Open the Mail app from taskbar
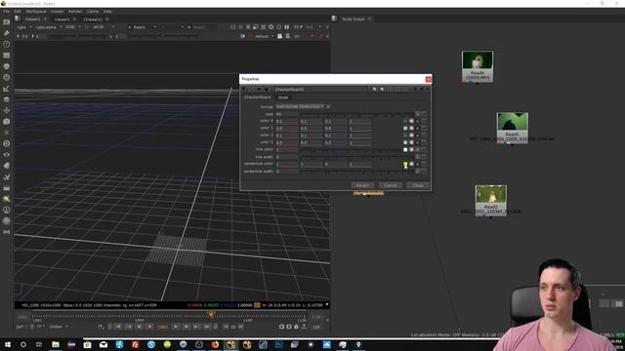 (x=104, y=344)
